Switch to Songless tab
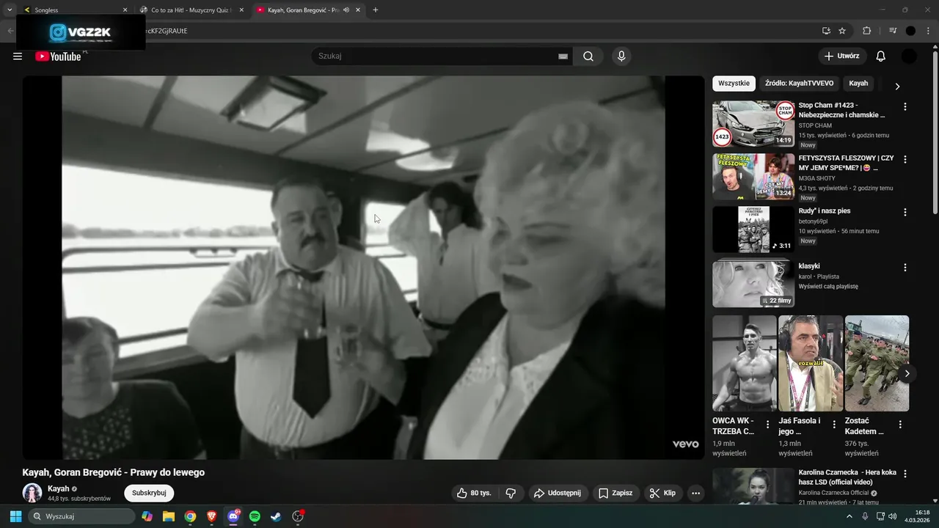This screenshot has height=528, width=939. (75, 10)
